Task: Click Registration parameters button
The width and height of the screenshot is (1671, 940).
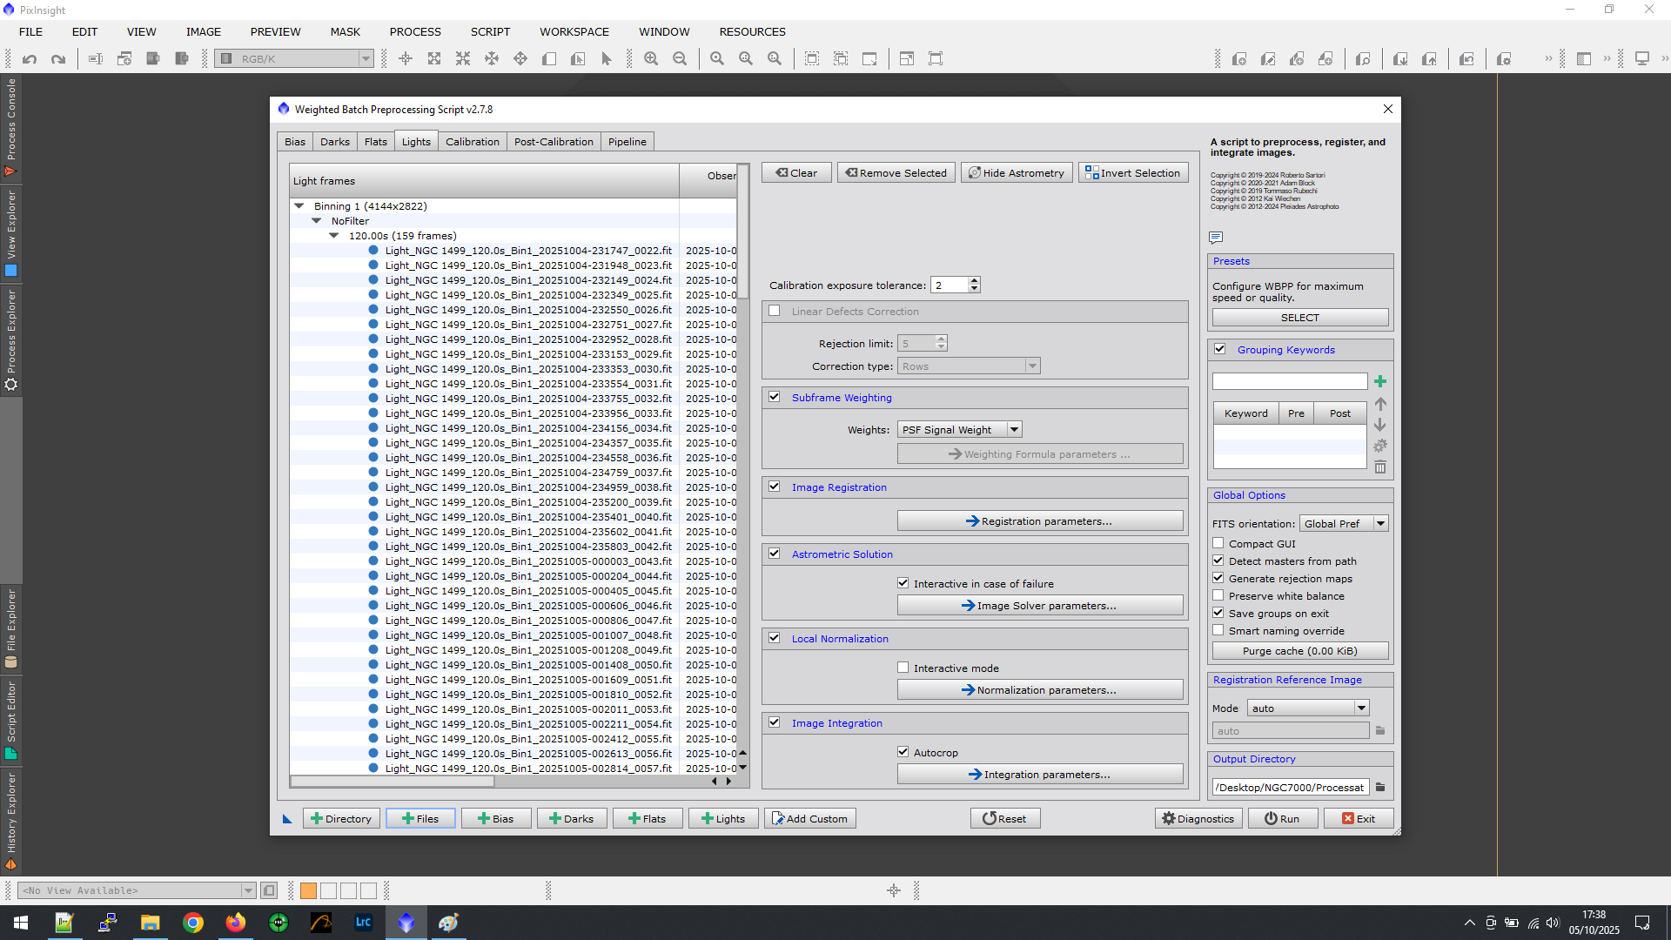Action: tap(1039, 521)
